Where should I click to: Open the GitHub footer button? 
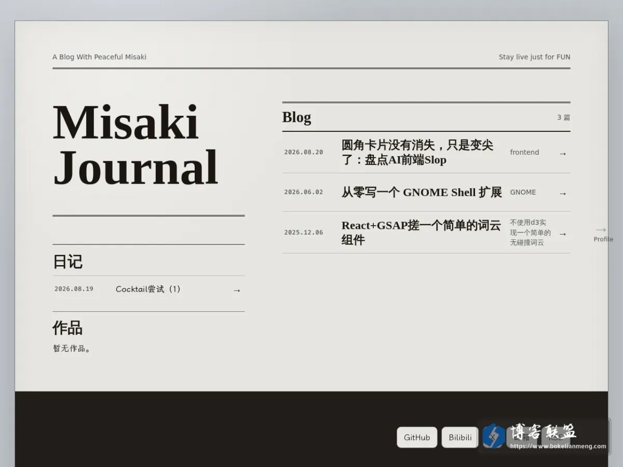417,437
